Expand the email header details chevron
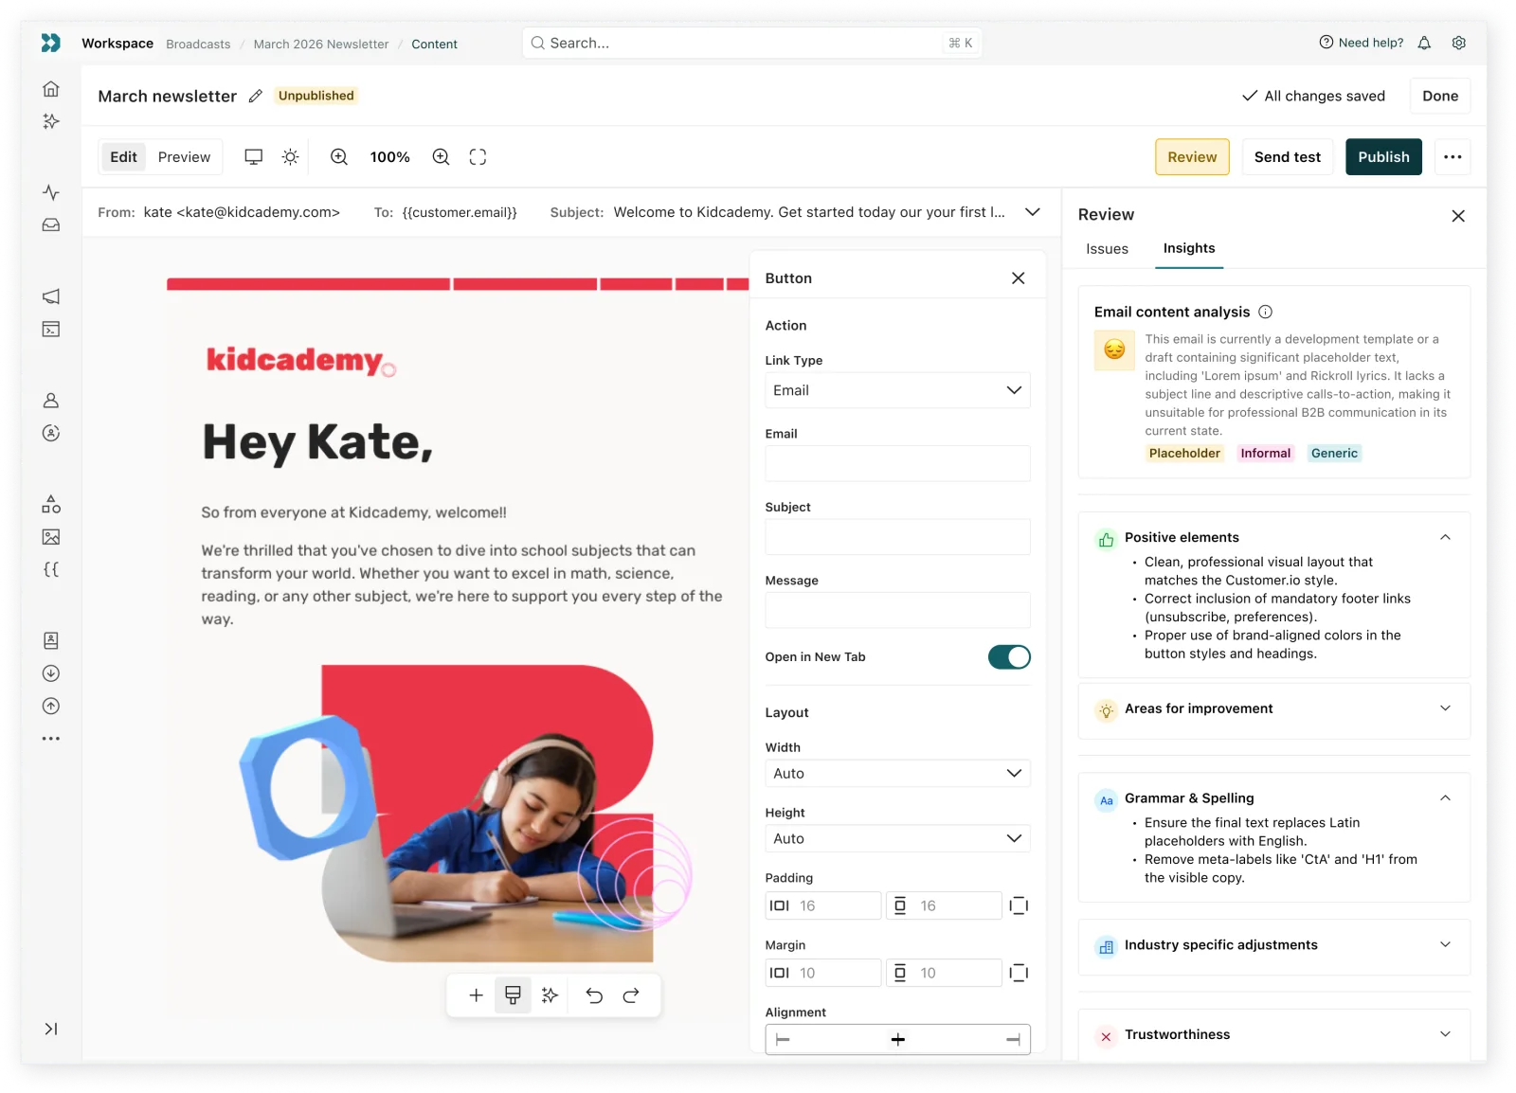 [x=1033, y=212]
